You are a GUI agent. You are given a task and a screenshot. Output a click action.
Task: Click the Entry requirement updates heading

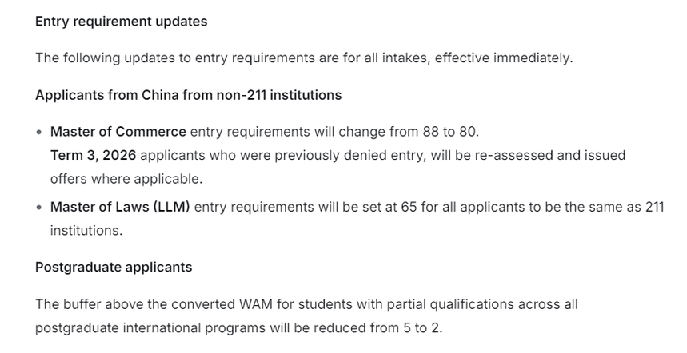point(121,22)
